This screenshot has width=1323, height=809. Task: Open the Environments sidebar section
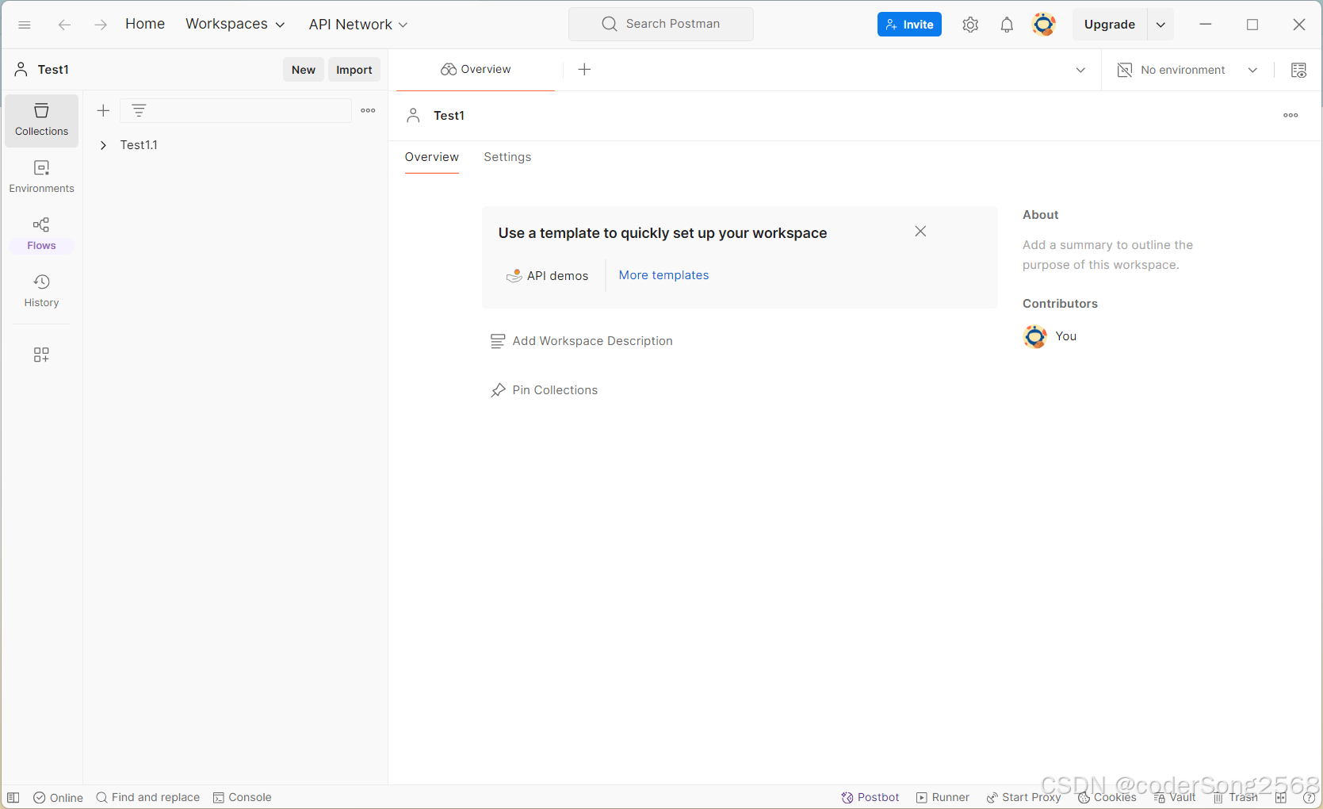pos(41,177)
